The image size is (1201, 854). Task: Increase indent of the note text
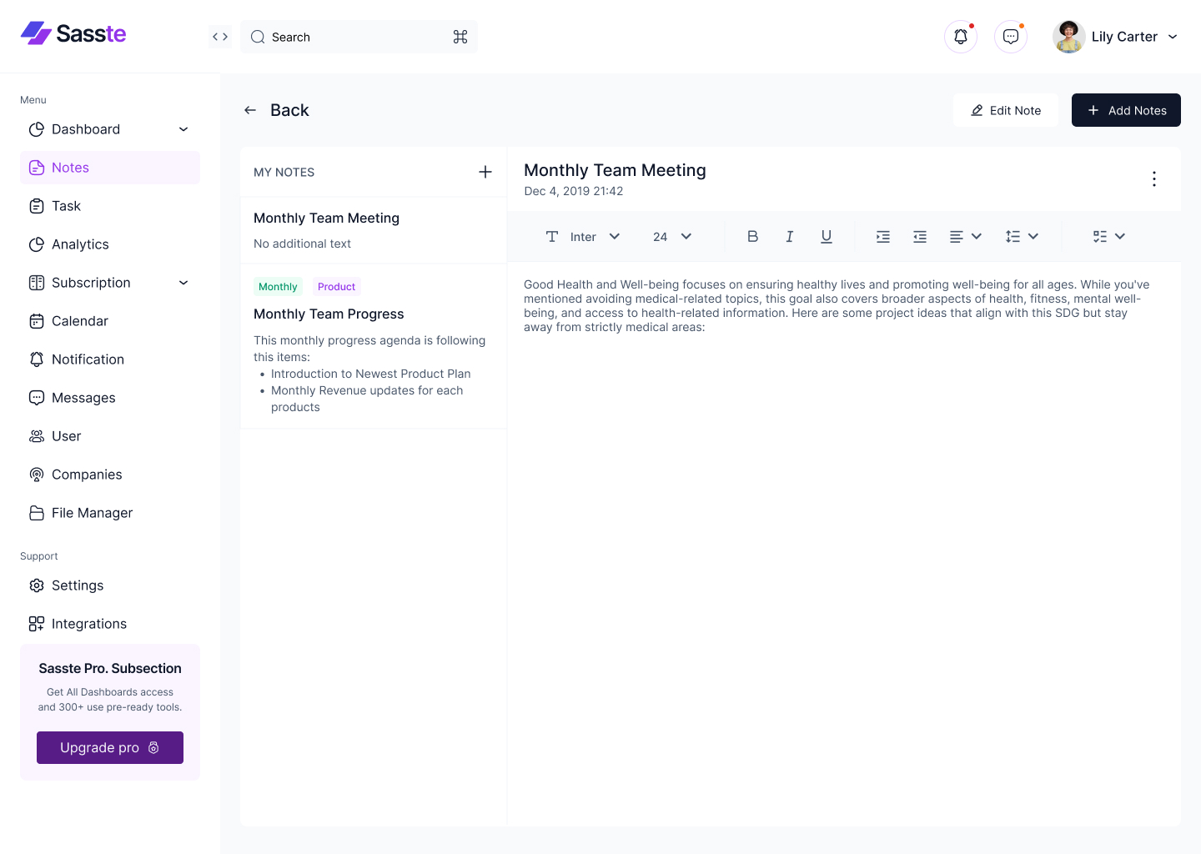pos(882,236)
